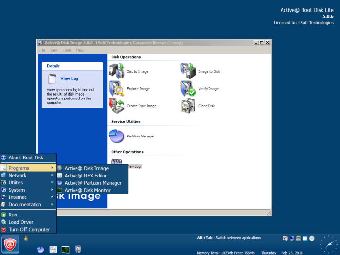Launch Disk Monitor from taskbar quick launch

click(x=65, y=250)
